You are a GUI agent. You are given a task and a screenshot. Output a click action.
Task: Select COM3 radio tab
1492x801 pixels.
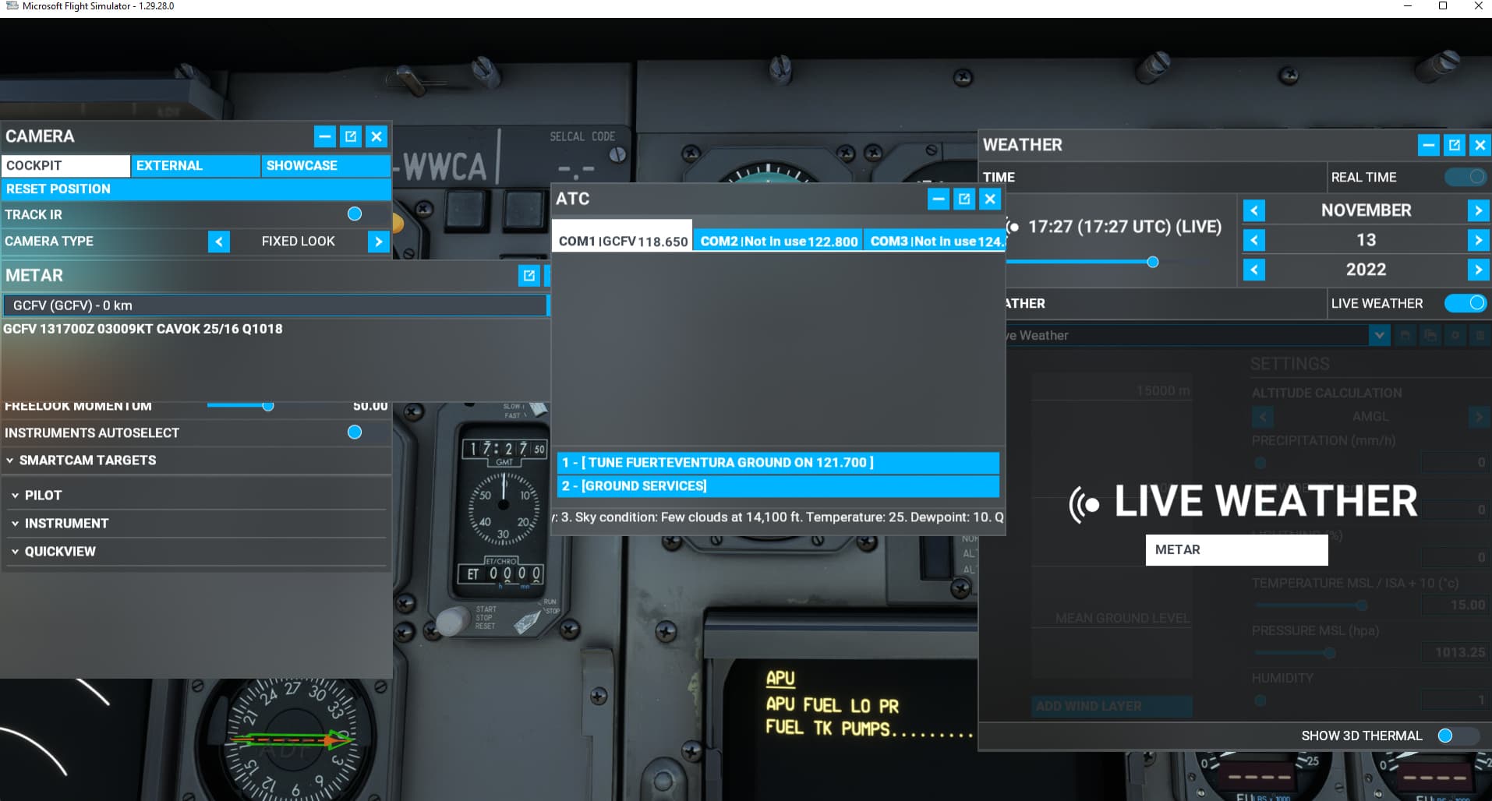click(935, 241)
